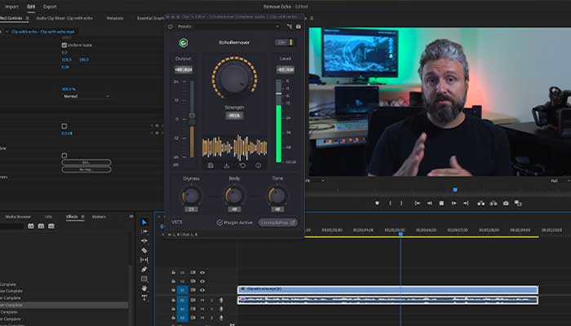Enable voice-over record on A1 track
This screenshot has width=571, height=326.
coord(221,300)
